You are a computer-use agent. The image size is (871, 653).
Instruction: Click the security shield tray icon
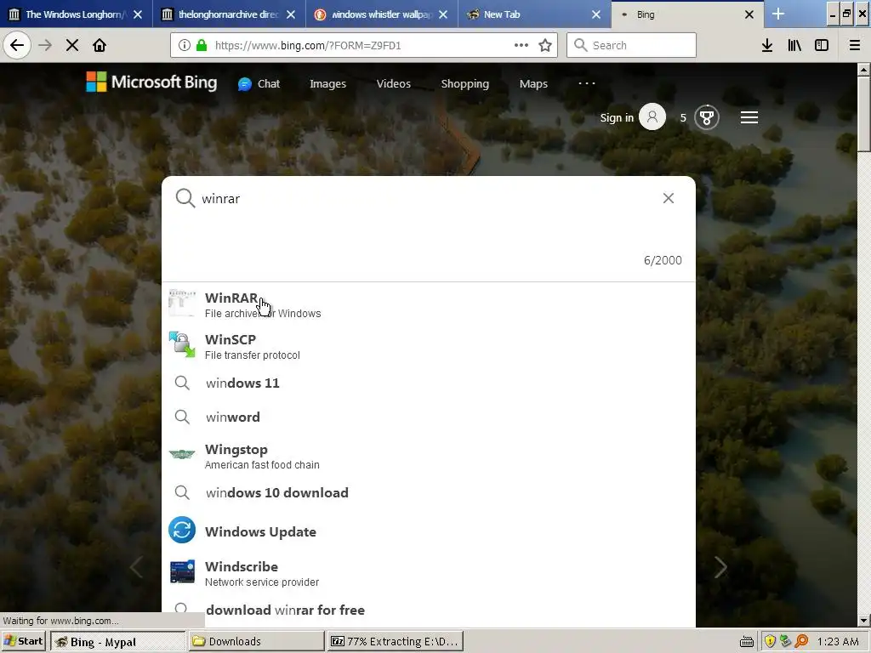click(770, 641)
